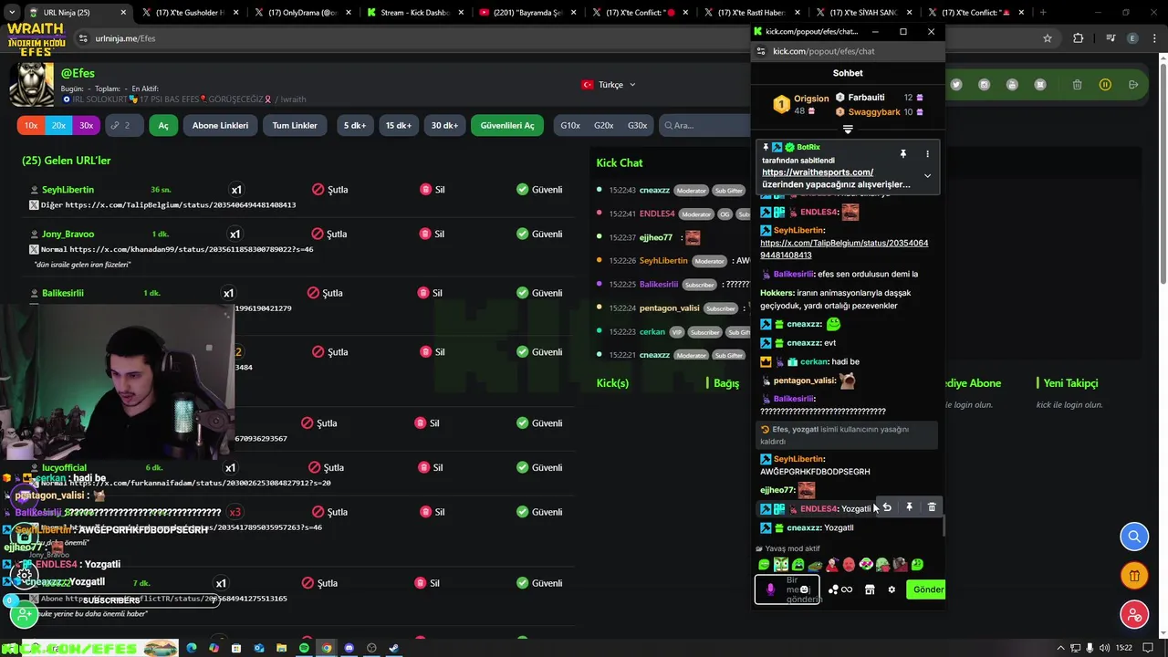This screenshot has width=1168, height=657.
Task: Click the Güvenlileri Aç button
Action: (507, 125)
